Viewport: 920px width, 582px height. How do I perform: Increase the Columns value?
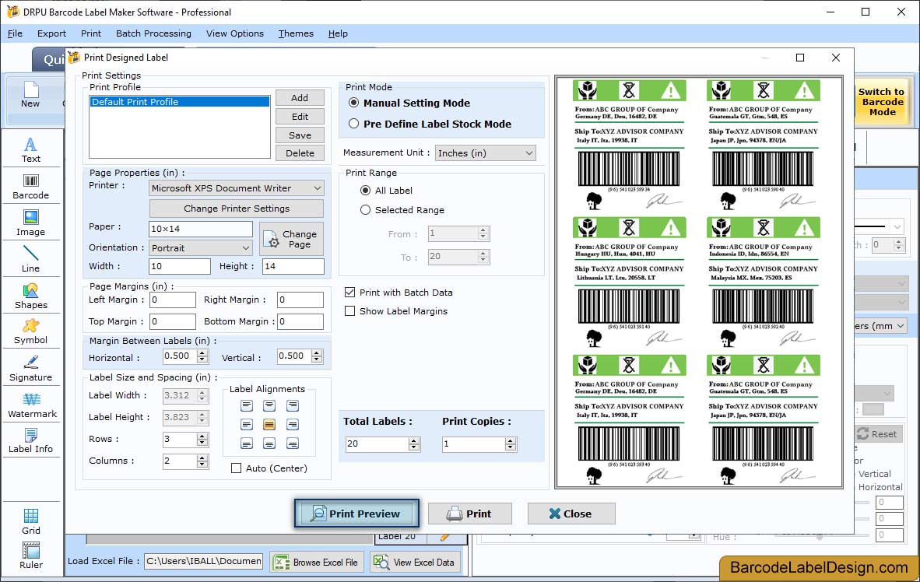point(202,458)
